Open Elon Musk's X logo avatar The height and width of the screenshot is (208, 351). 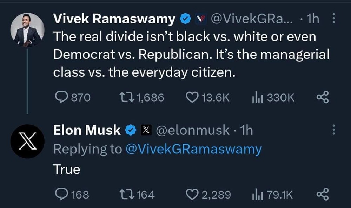27,141
